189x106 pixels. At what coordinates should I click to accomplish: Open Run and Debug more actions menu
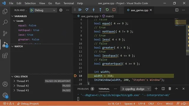[x=68, y=10]
